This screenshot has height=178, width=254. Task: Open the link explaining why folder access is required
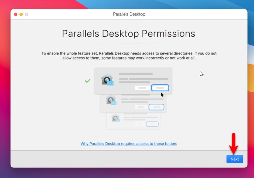(129, 144)
